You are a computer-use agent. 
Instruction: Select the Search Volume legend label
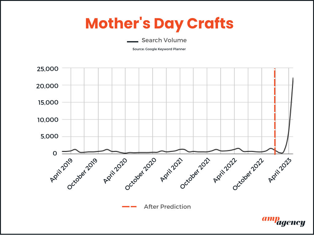164,40
